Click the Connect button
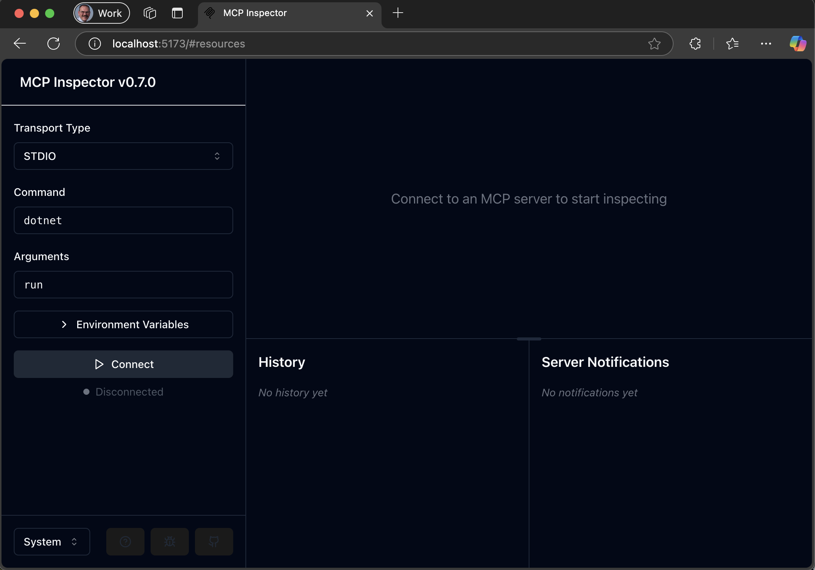 tap(123, 364)
